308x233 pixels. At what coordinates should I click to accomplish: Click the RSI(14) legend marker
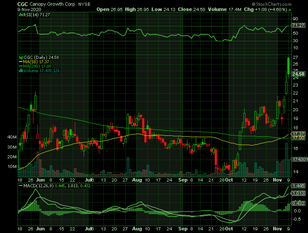click(20, 15)
